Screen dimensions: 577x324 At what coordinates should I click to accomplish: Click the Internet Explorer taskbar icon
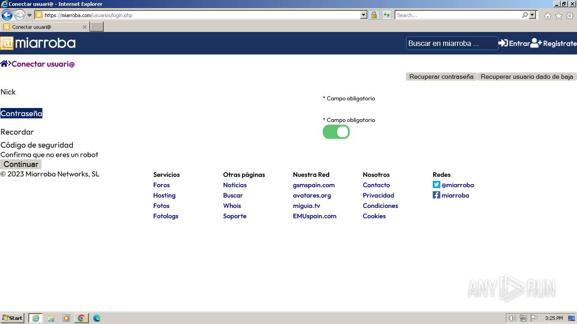pyautogui.click(x=36, y=318)
